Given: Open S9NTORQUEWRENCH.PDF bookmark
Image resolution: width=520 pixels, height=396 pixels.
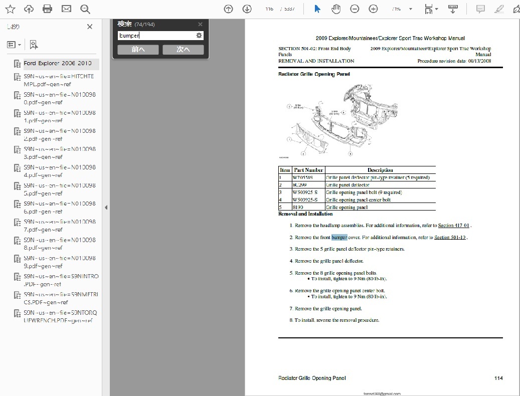Looking at the screenshot, I should [x=60, y=316].
